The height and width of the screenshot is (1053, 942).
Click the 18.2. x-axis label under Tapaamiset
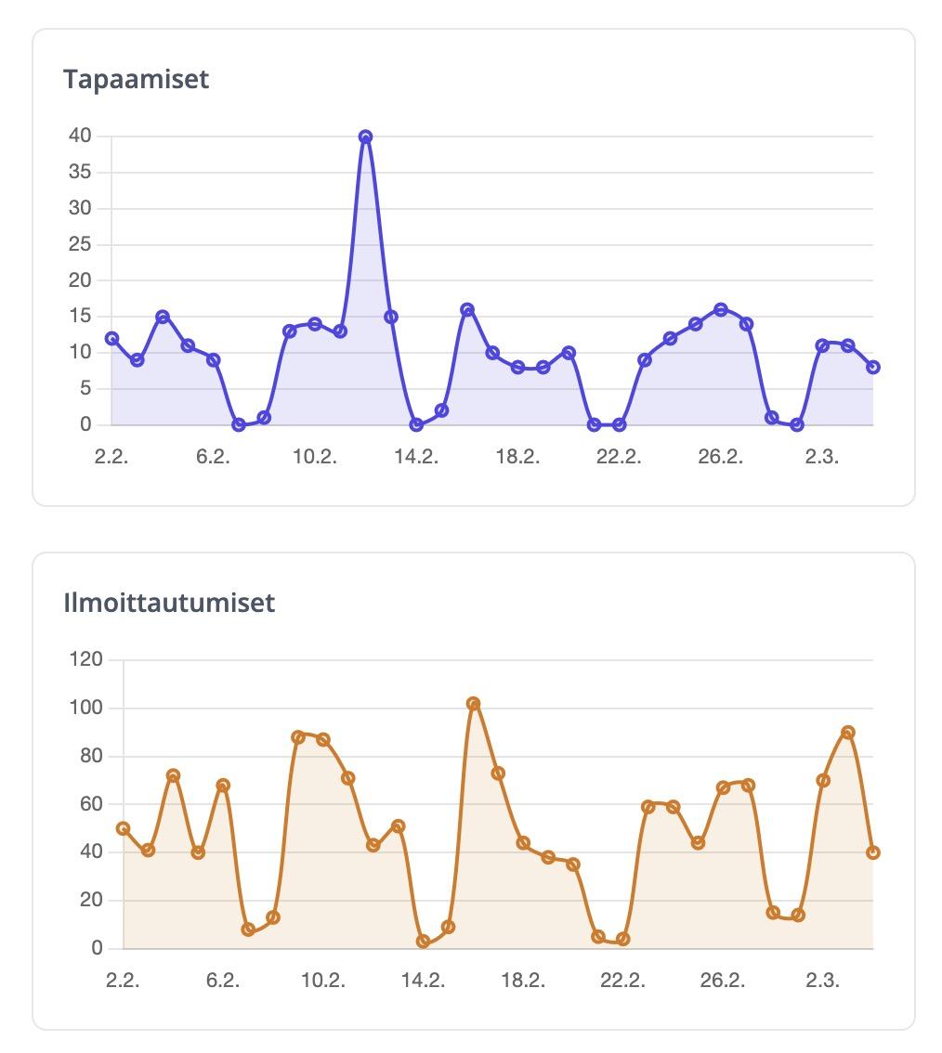(x=517, y=457)
